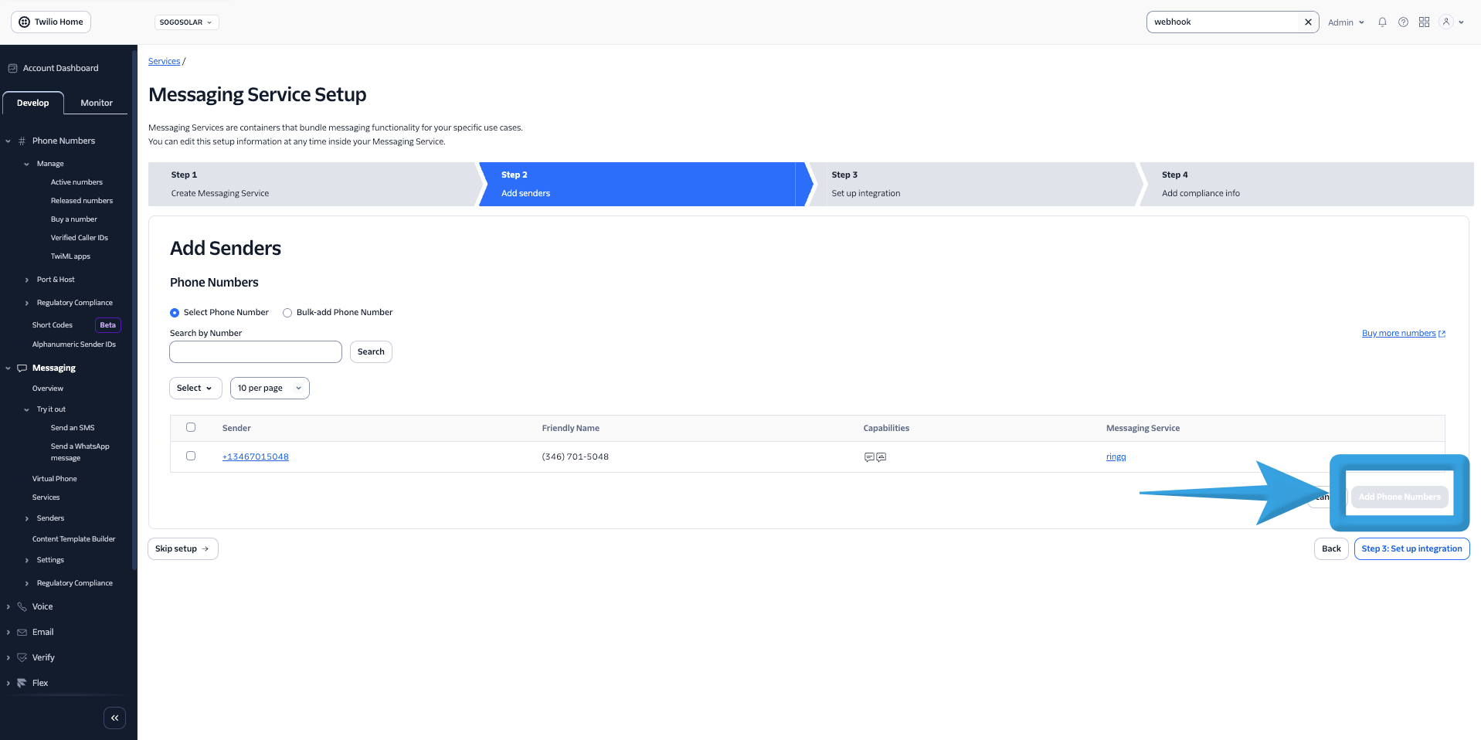Screen dimensions: 1481x740
Task: Open the SOGOSOLAR account dropdown
Action: tap(186, 22)
